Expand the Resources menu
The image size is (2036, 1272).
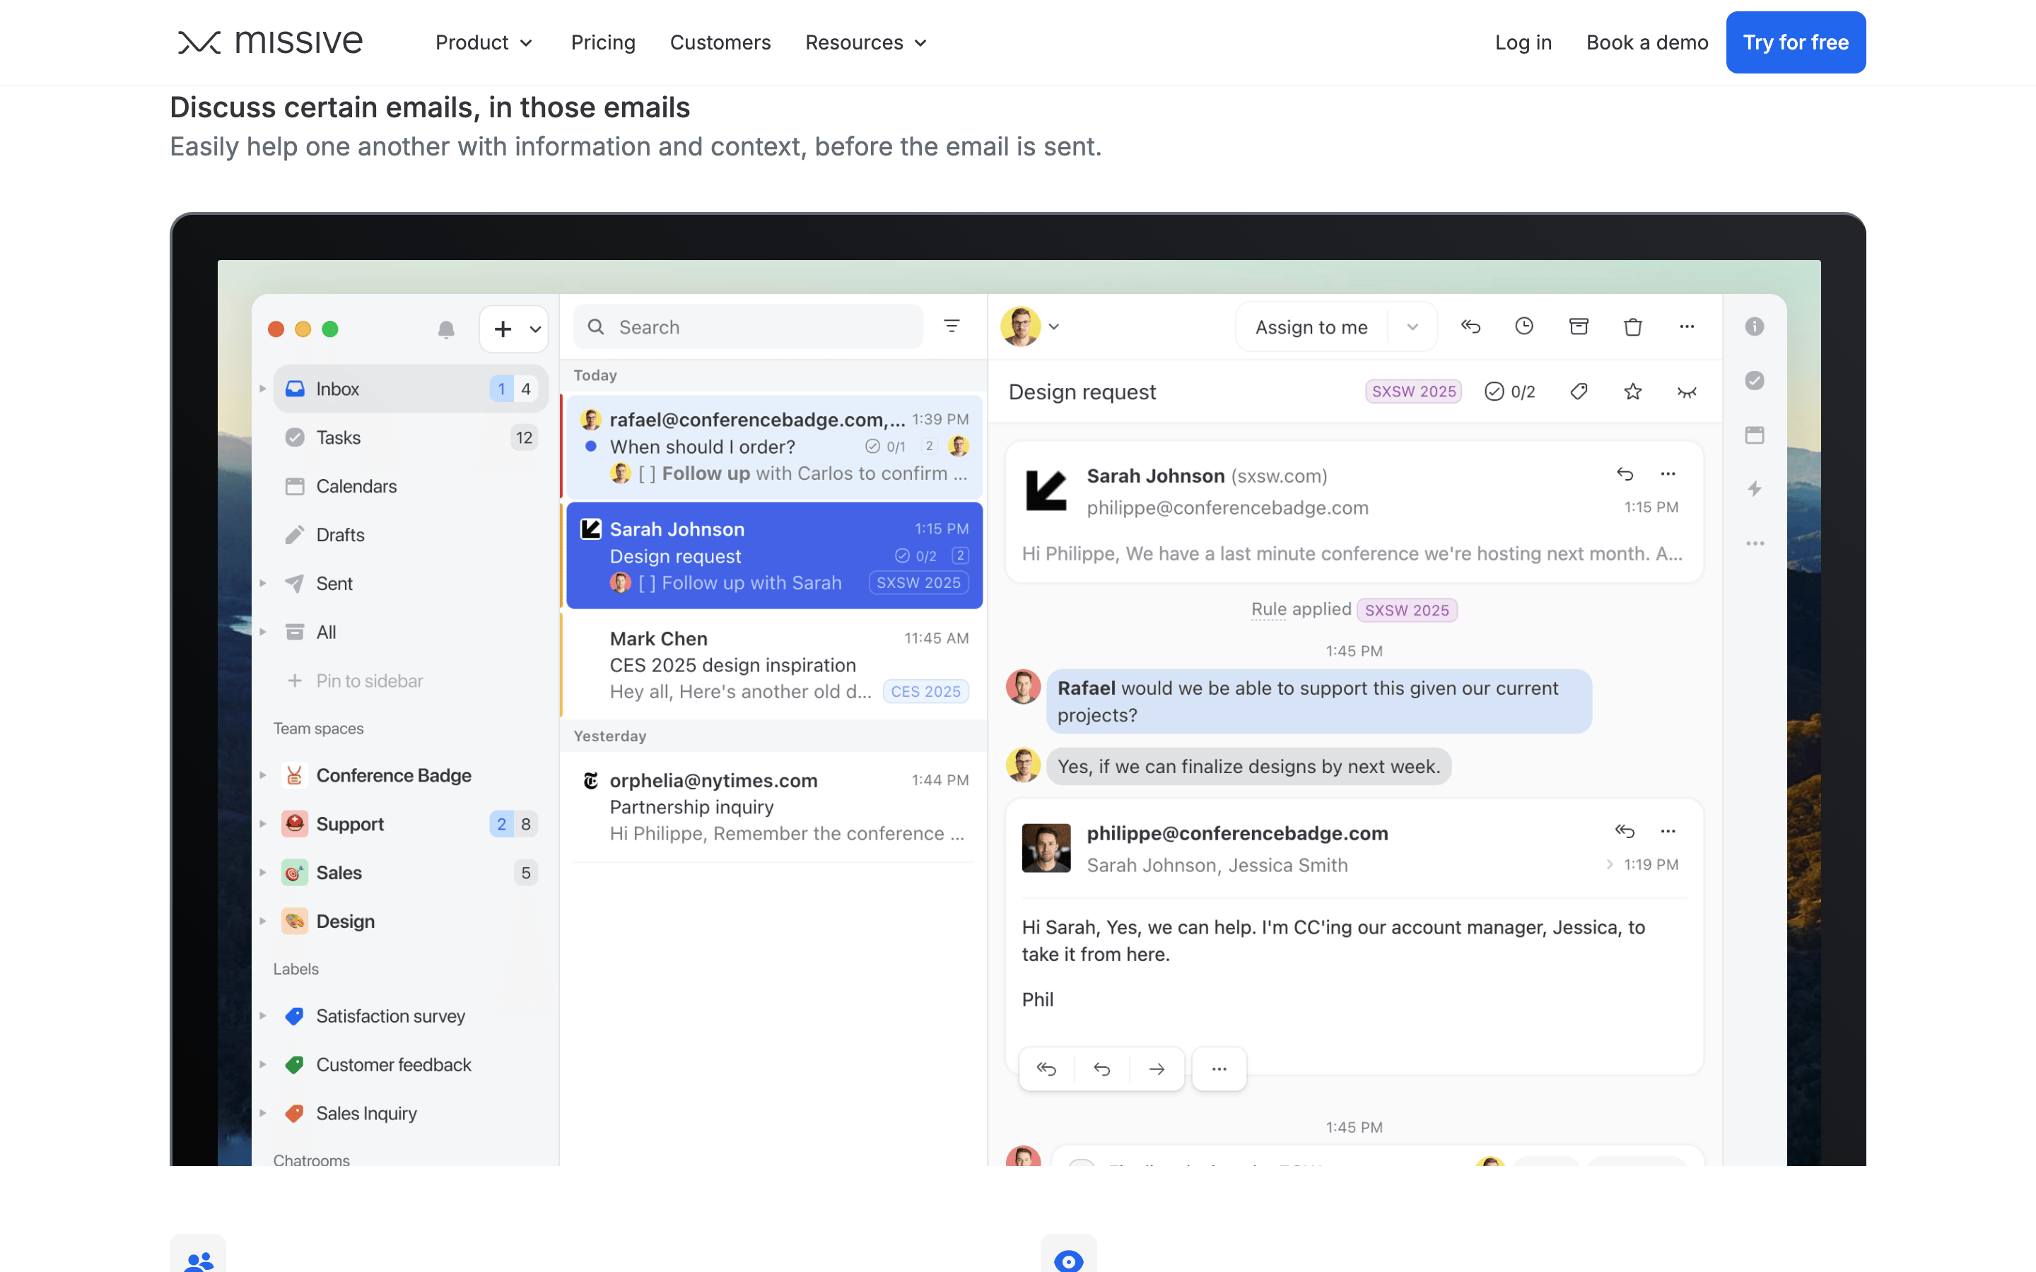[x=866, y=42]
